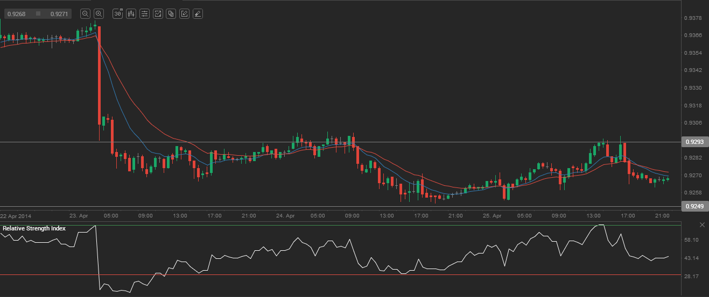Click the zoom in magnifier icon
This screenshot has width=709, height=297.
(99, 14)
